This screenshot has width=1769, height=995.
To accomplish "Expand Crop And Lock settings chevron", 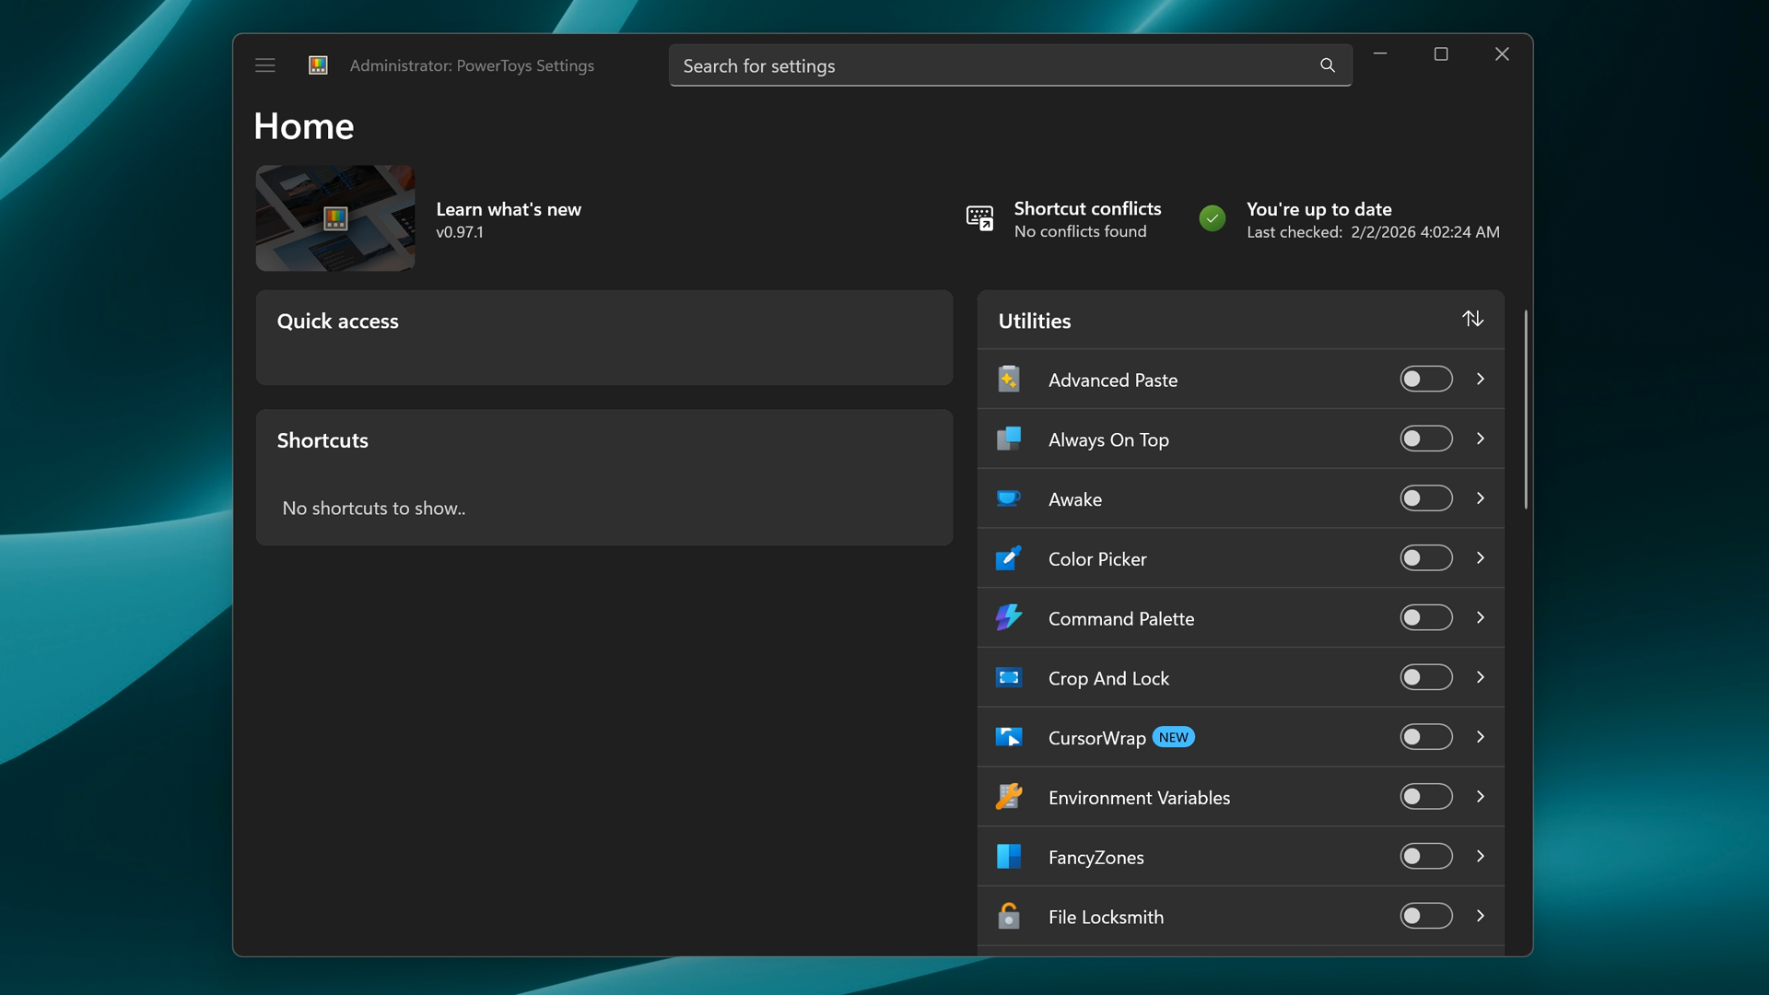I will 1480,677.
